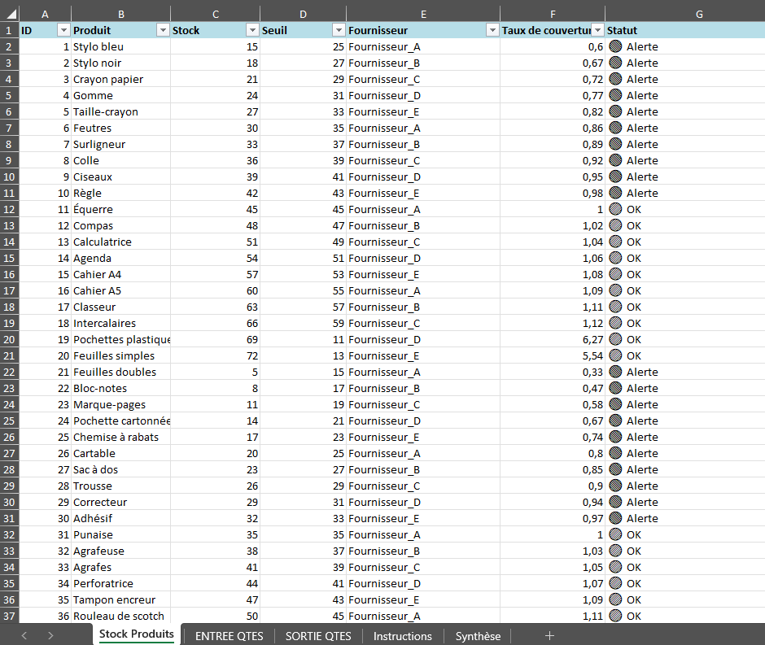Click the Alerte status icon for Gomme
Viewport: 765px width, 645px height.
(x=616, y=95)
